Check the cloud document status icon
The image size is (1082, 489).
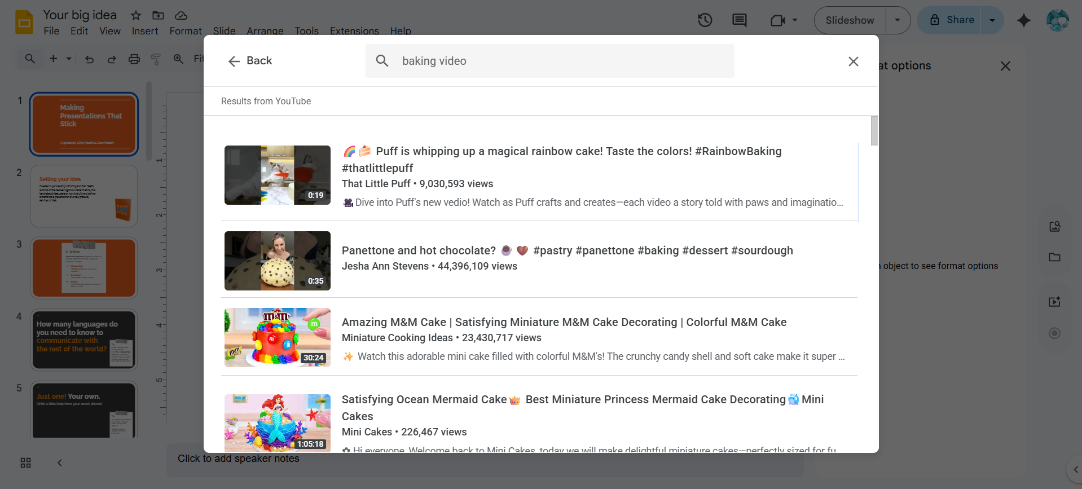pyautogui.click(x=181, y=15)
